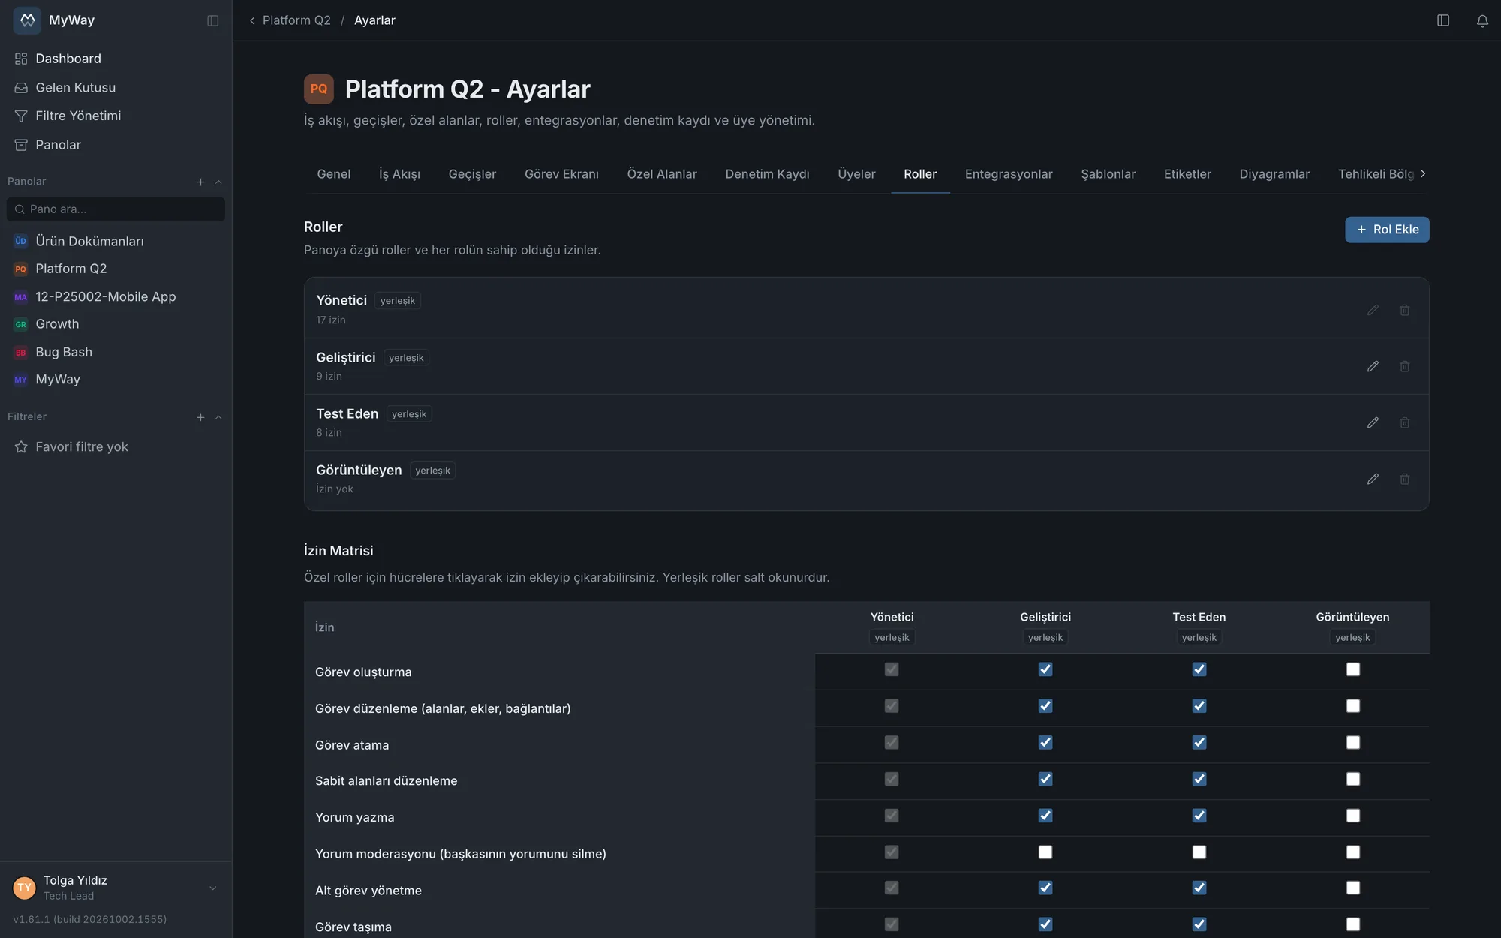The height and width of the screenshot is (938, 1501).
Task: Click the Rol Ekle button
Action: (x=1387, y=230)
